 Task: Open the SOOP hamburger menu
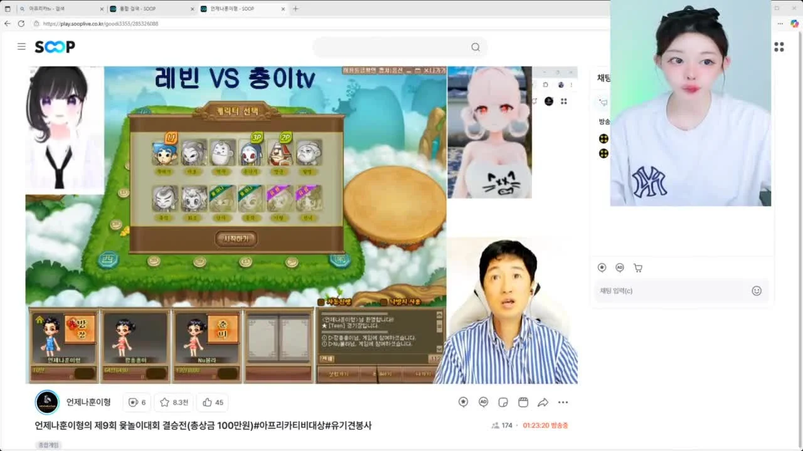tap(21, 46)
